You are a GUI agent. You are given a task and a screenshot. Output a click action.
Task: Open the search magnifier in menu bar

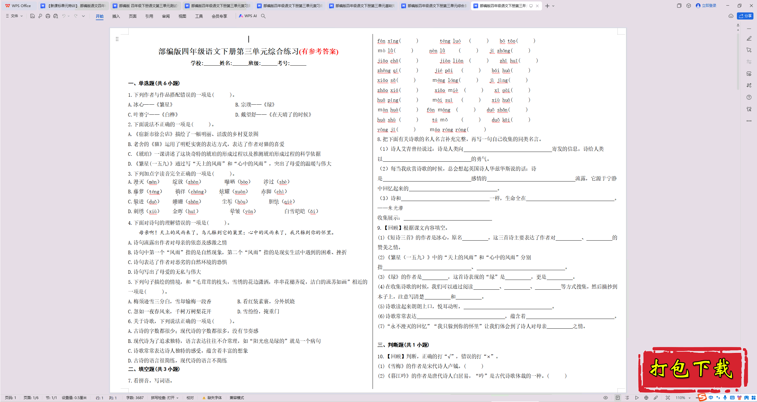coord(263,16)
